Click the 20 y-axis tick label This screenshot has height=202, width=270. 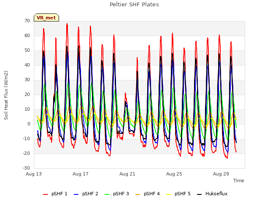pos(27,94)
